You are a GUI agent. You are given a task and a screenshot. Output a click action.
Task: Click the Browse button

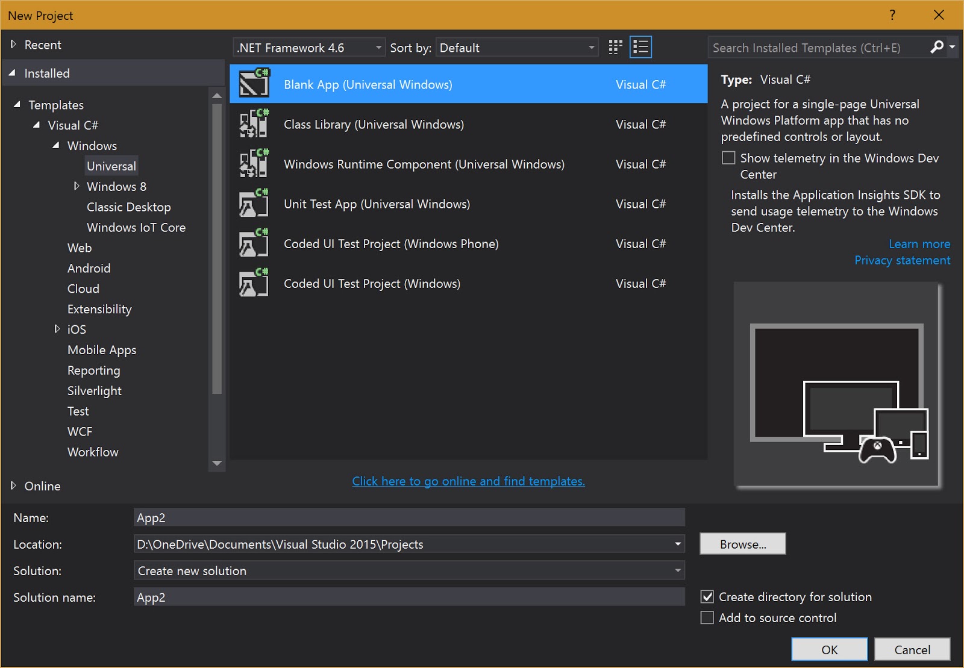coord(742,543)
